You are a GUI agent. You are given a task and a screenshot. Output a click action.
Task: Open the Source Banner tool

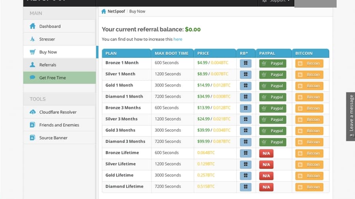coord(60,138)
